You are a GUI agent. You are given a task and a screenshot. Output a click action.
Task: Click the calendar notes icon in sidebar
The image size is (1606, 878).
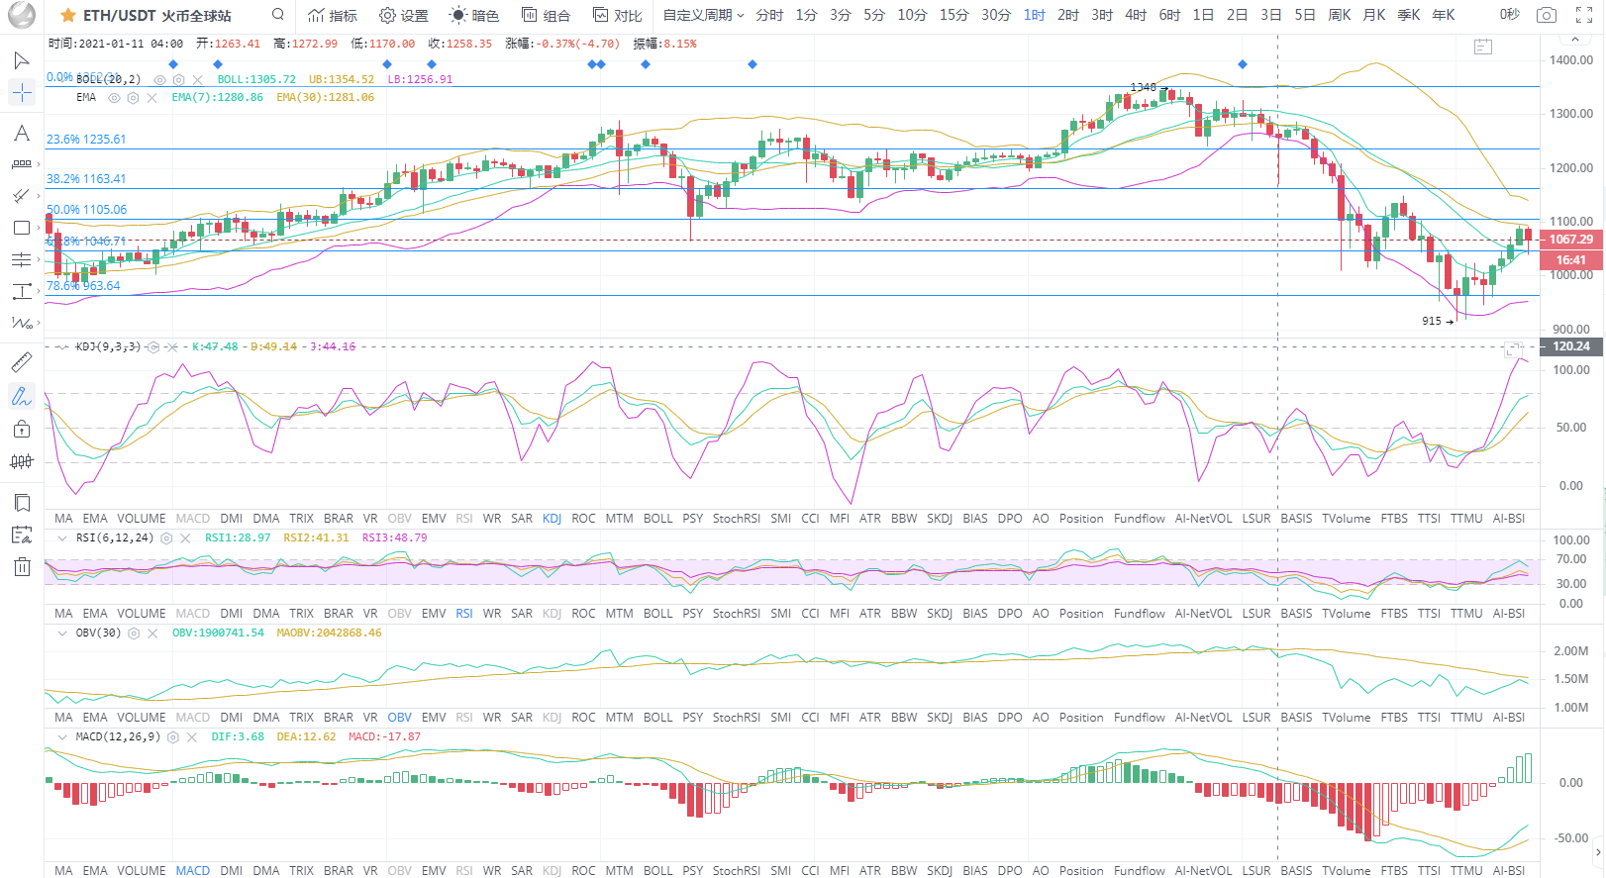click(22, 536)
